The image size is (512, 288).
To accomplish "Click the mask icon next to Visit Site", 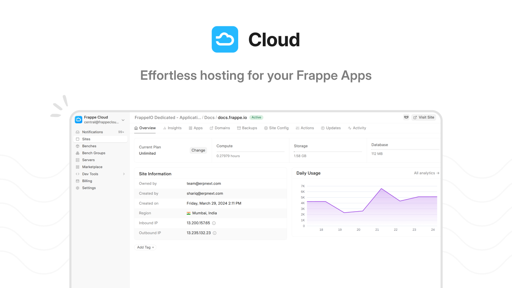I will 406,117.
